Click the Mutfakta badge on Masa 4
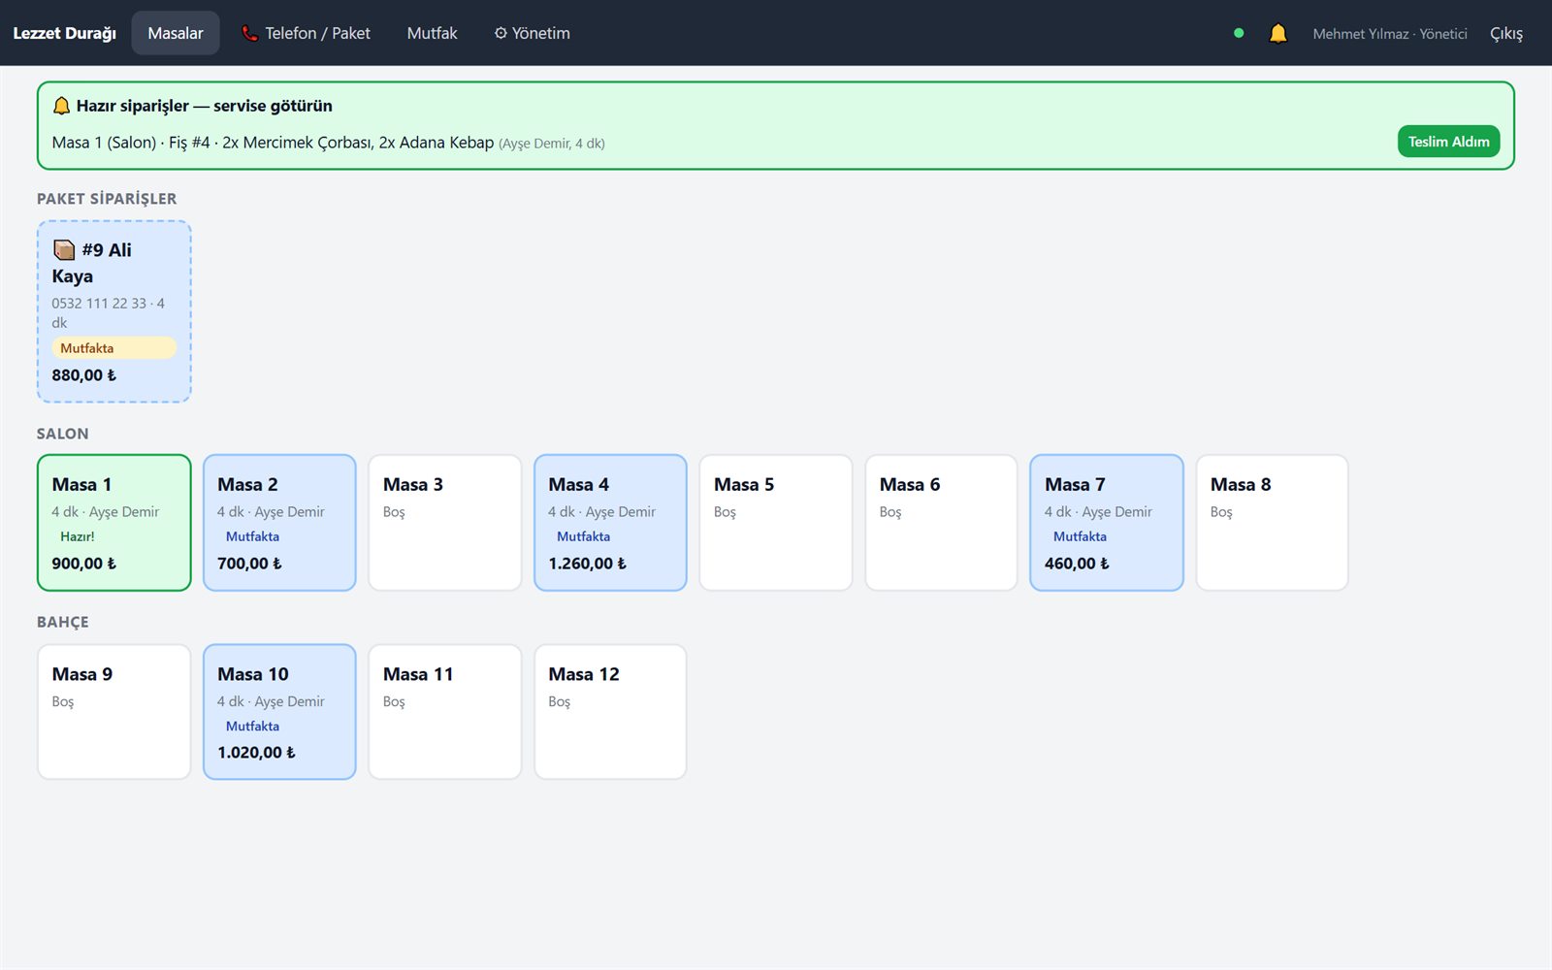The height and width of the screenshot is (970, 1552). pos(583,536)
